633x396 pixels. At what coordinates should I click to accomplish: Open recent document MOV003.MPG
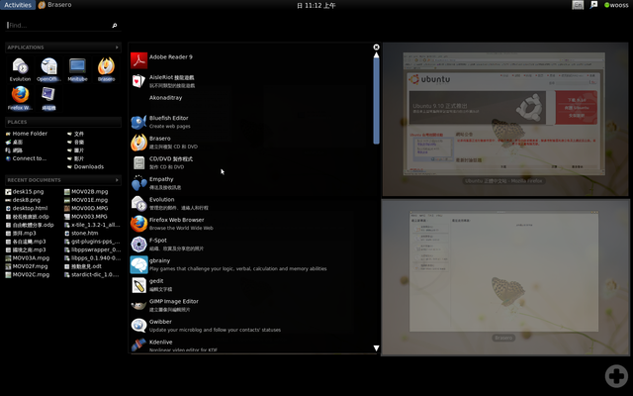[86, 217]
